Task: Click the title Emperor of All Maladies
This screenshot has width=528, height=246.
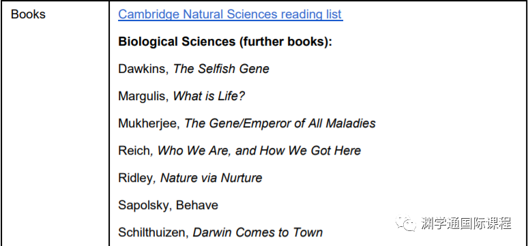Action: click(x=310, y=123)
